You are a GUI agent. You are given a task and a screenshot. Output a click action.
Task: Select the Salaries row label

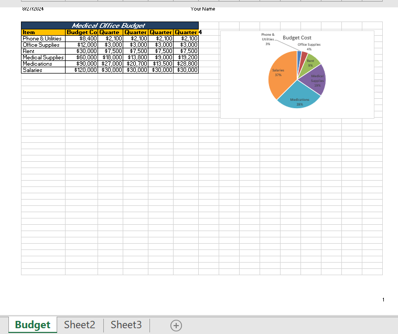coord(43,70)
